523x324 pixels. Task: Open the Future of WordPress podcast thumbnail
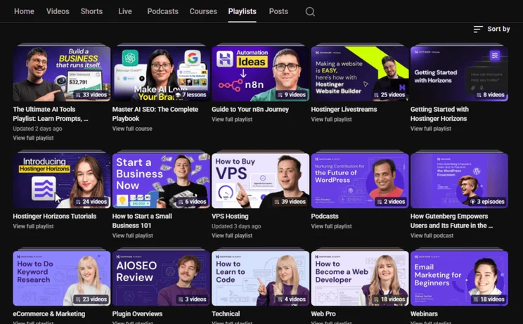click(x=360, y=181)
